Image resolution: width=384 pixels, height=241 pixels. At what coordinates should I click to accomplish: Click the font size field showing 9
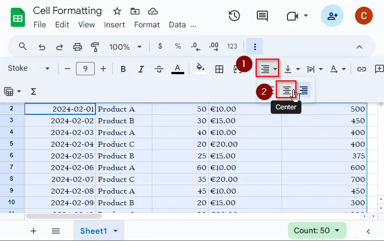click(85, 69)
